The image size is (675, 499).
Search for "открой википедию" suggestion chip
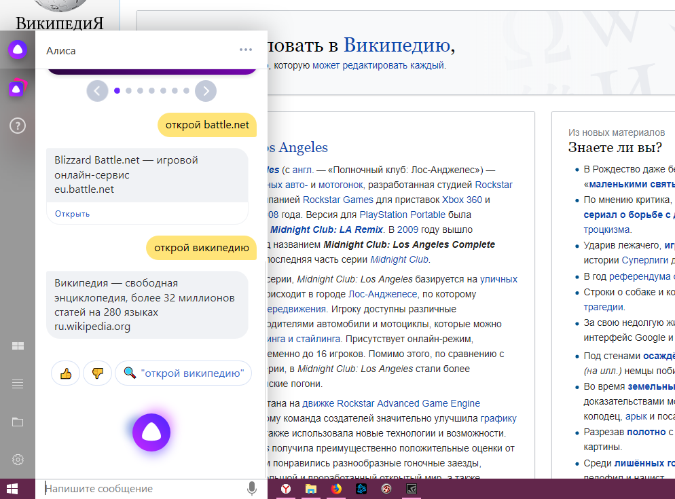pos(183,373)
